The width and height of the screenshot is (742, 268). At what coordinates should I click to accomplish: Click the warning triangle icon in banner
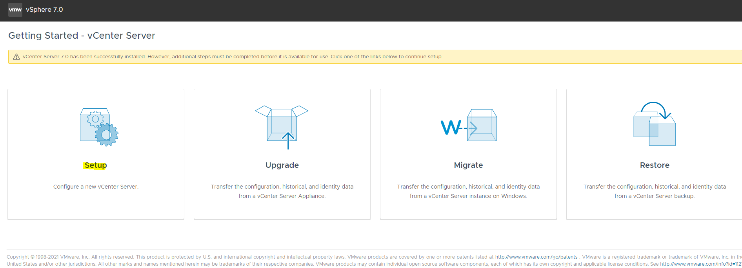[x=16, y=57]
